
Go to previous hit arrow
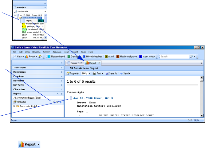(53, 102)
